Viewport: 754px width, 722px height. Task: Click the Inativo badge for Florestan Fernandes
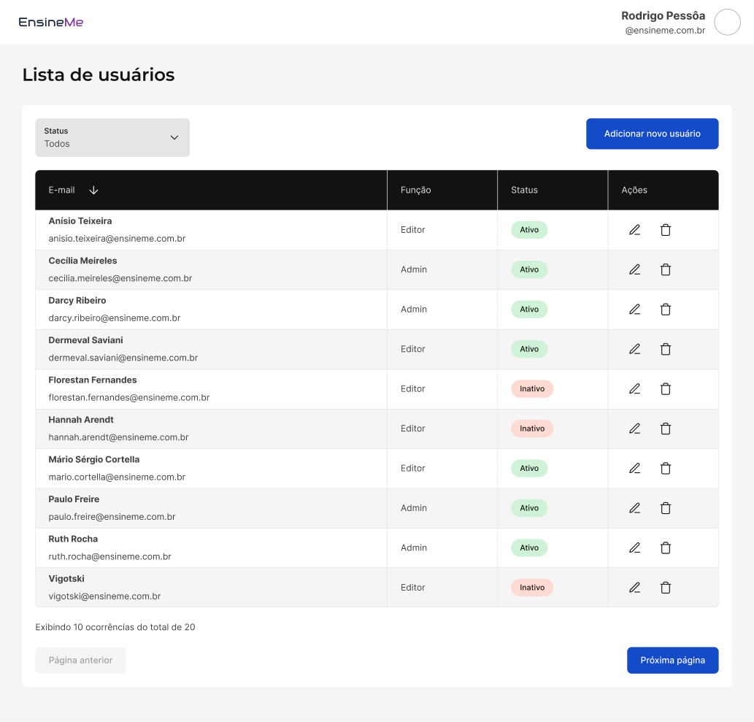532,389
